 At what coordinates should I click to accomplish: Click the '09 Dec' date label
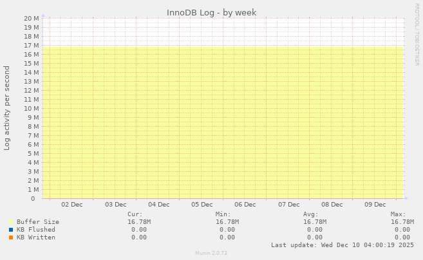375,205
